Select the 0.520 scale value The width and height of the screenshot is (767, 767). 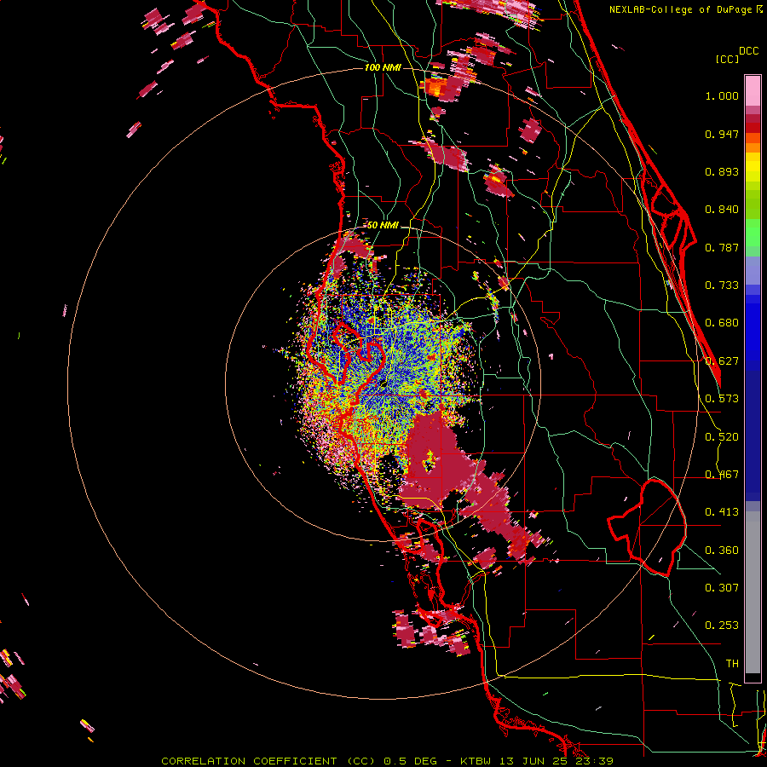(x=722, y=437)
